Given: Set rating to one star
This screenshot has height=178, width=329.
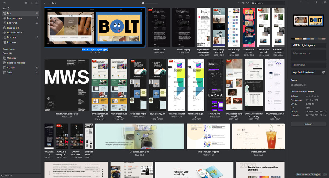Looking at the screenshot, I should point(307,97).
